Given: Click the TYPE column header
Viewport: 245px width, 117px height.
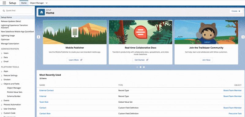Looking at the screenshot, I should (121, 85).
